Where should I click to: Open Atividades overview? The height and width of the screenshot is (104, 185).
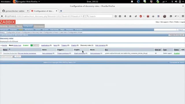pos(5,1)
